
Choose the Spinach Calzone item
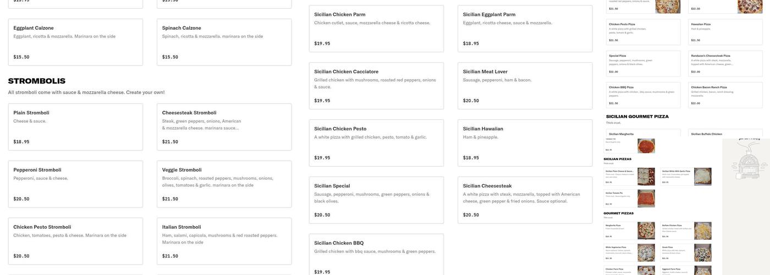click(x=224, y=42)
